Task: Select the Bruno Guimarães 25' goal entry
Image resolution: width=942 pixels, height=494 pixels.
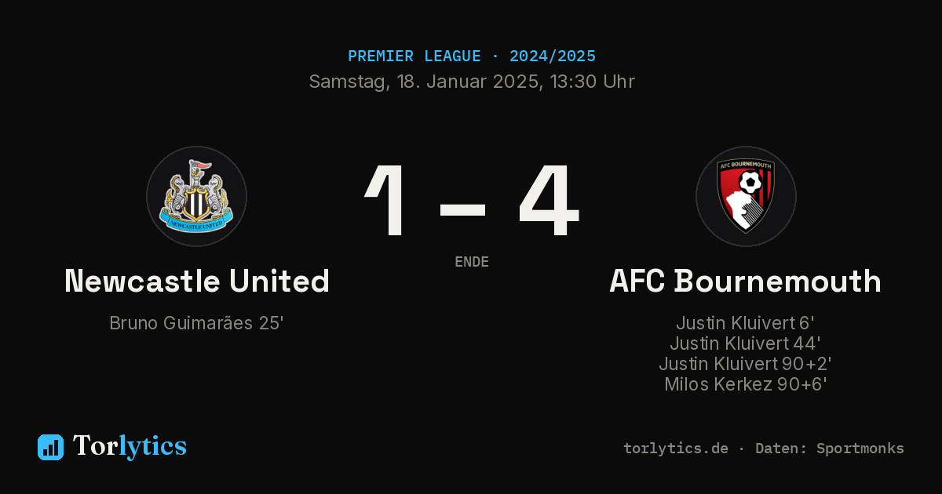Action: 196,323
